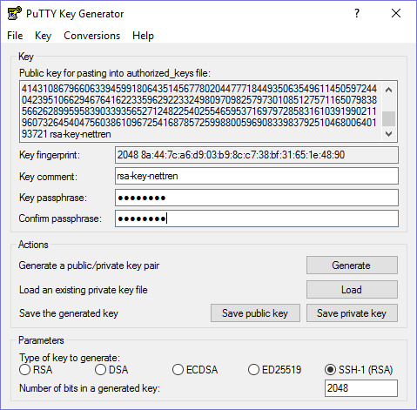417x410 pixels.
Task: Click the '93721 rsa-key-nettren' line in the key box
Action: pyautogui.click(x=66, y=134)
